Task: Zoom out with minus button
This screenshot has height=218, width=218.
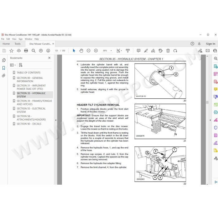Action: (88, 50)
